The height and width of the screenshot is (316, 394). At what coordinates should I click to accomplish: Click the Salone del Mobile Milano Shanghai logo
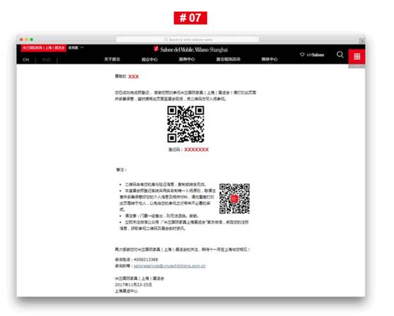pos(191,49)
